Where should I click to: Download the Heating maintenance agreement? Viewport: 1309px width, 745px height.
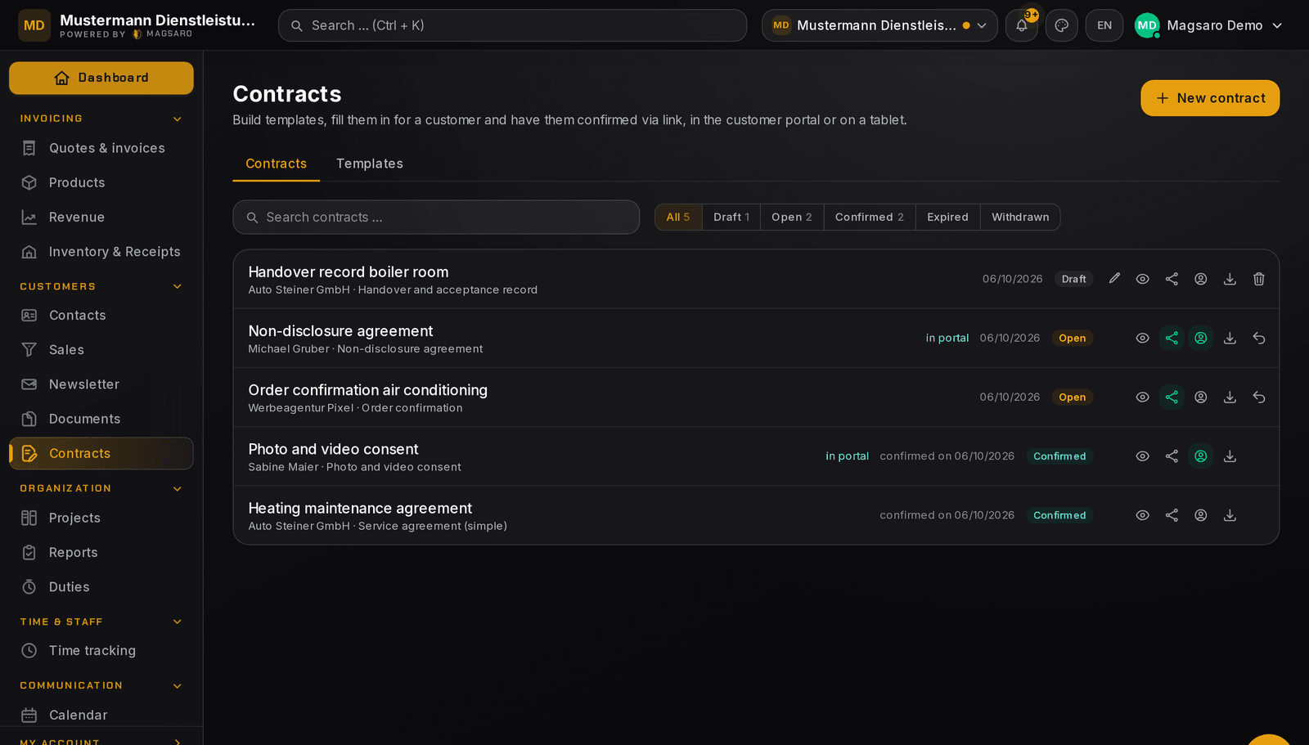coord(1230,515)
